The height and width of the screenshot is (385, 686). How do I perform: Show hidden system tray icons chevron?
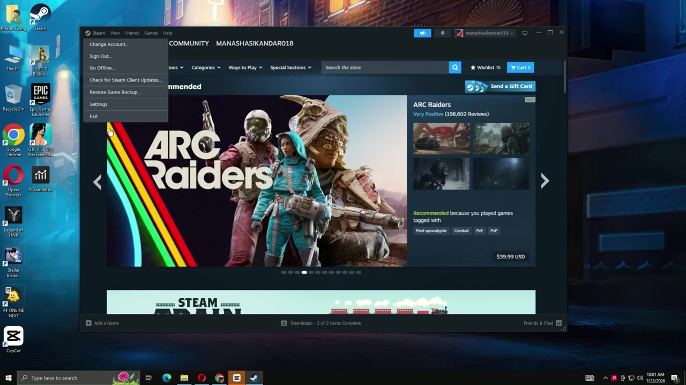pyautogui.click(x=606, y=378)
